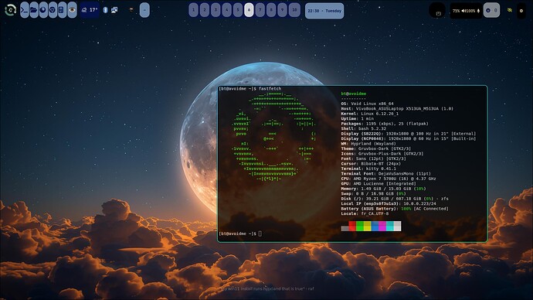The image size is (533, 300).
Task: Click the blue color block in fastfetch output
Action: coord(375,226)
